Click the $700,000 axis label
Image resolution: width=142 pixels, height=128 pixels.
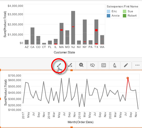15,76
